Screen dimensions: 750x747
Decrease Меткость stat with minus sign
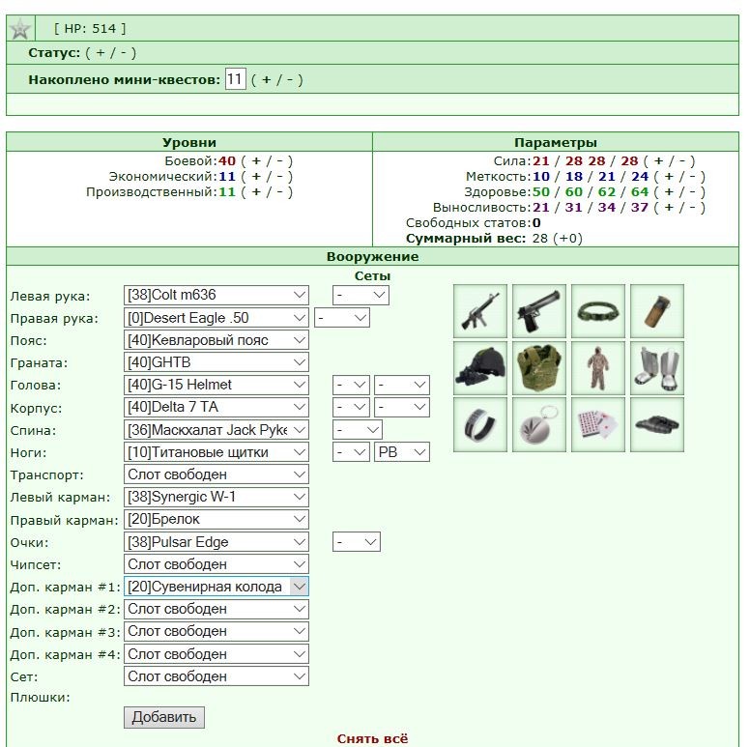click(x=693, y=177)
